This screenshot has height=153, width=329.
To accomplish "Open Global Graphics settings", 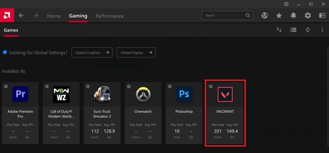I will (x=92, y=52).
